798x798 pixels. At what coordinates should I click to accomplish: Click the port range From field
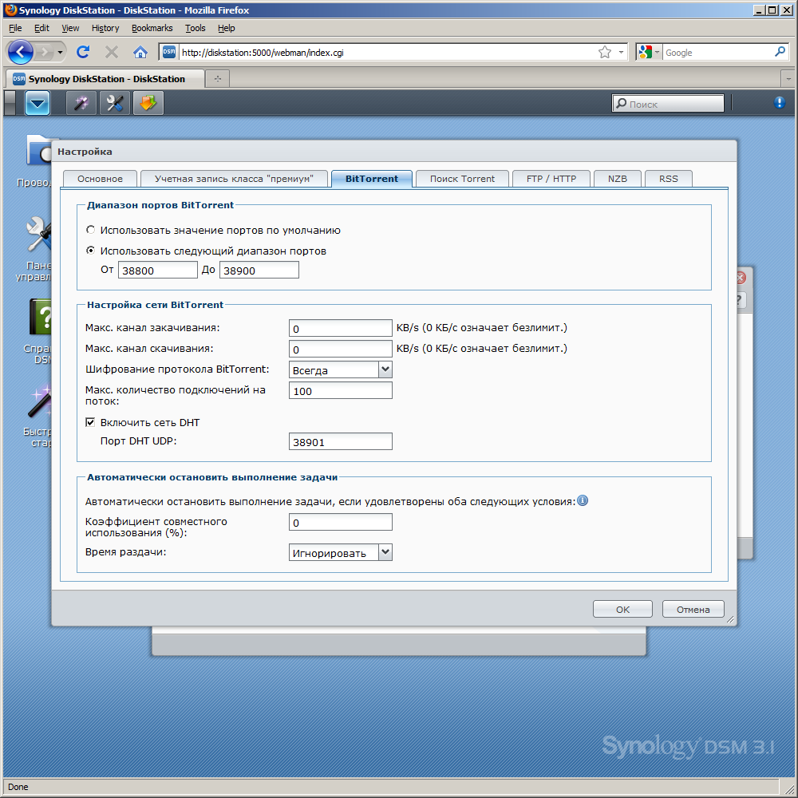[x=158, y=270]
